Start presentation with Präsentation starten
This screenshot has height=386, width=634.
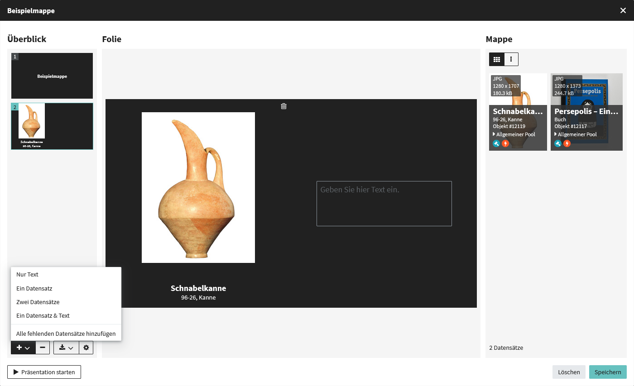click(44, 372)
